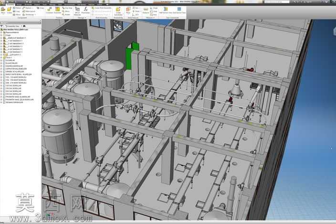Click Create Substitutes tool
The height and width of the screenshot is (224, 336).
point(118,11)
